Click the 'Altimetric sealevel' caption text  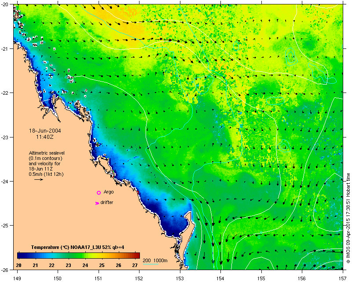[47, 153]
